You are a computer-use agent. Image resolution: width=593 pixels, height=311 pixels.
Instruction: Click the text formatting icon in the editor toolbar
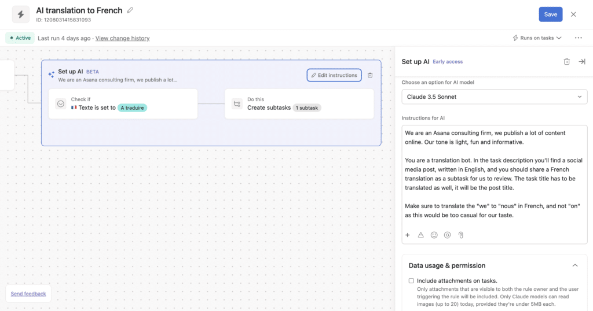pos(421,235)
